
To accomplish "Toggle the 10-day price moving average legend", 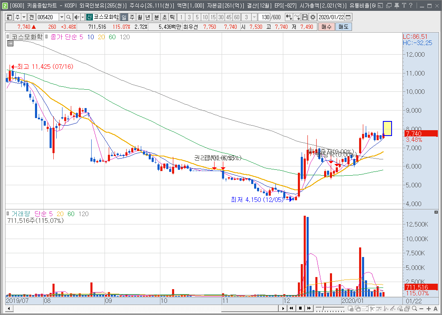I will (90, 37).
